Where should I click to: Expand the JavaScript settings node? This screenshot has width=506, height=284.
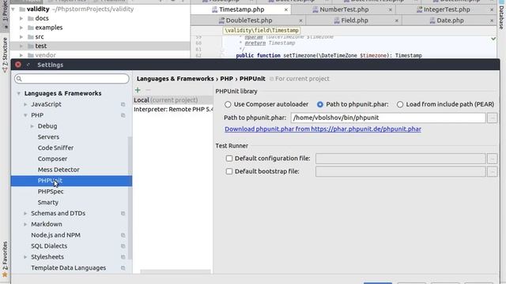tap(25, 104)
